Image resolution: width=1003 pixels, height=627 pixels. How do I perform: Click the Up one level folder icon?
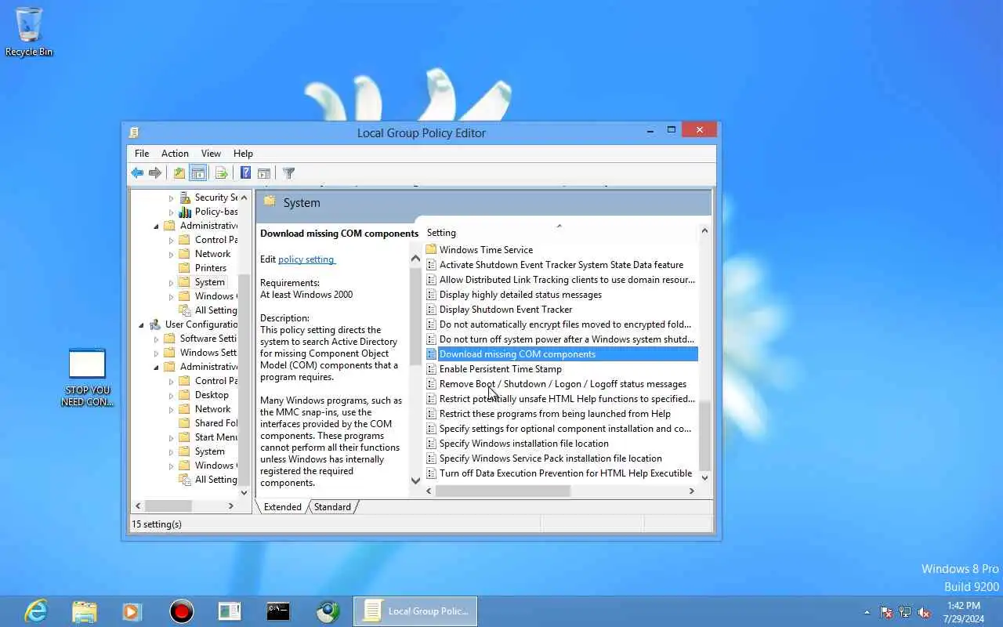click(179, 173)
